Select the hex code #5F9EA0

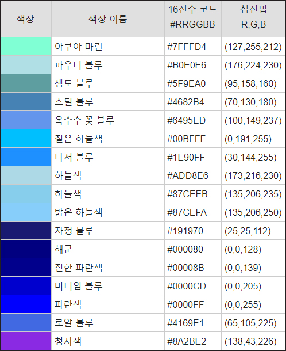click(x=186, y=83)
